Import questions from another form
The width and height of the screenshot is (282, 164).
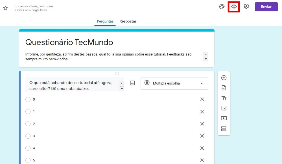pos(224,88)
